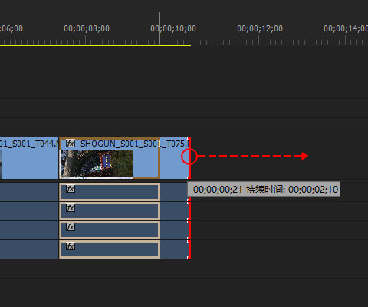Screen dimensions: 368x307
Task: Click the red circled trim handle
Action: [x=189, y=157]
